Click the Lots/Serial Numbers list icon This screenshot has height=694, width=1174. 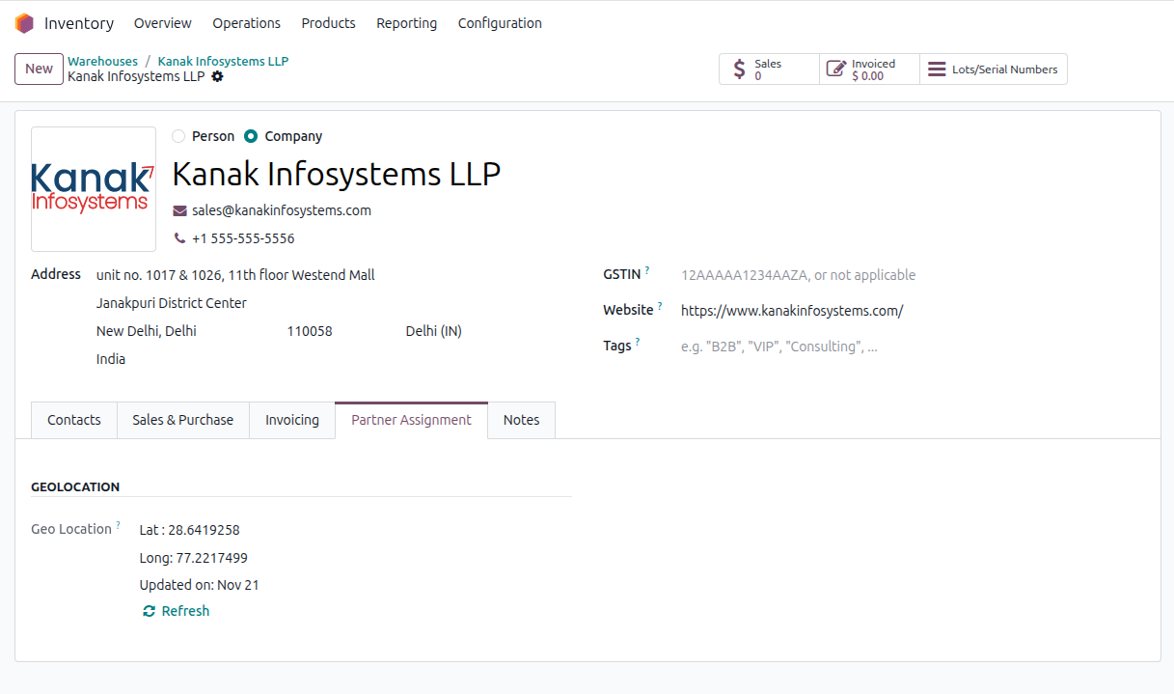(937, 69)
